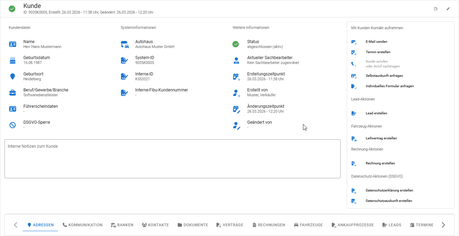Click the Führerscheindaten ID card icon

13,109
